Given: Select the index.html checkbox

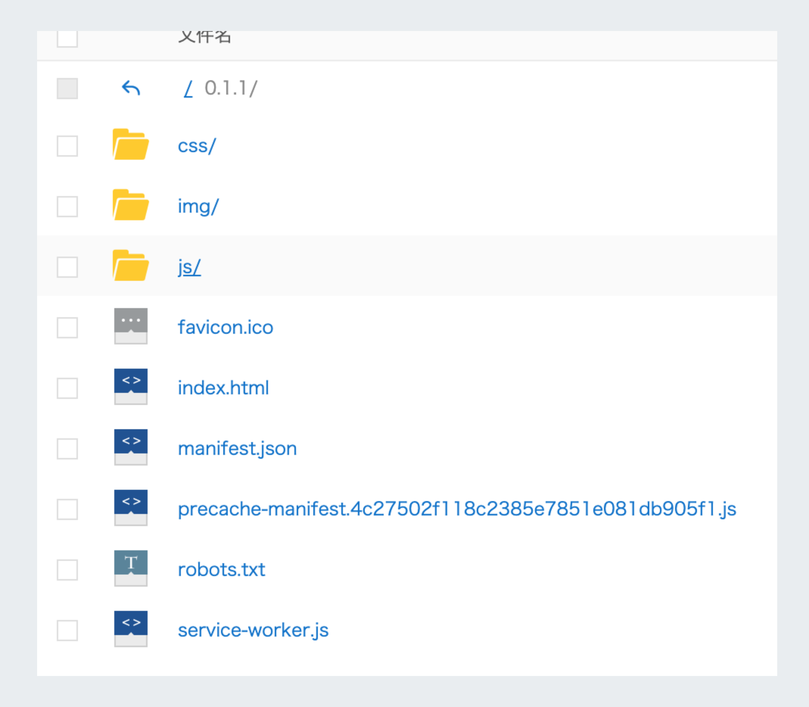Looking at the screenshot, I should 67,388.
